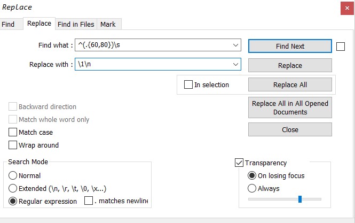Enable the In selection checkbox
This screenshot has width=355, height=223.
pyautogui.click(x=188, y=84)
